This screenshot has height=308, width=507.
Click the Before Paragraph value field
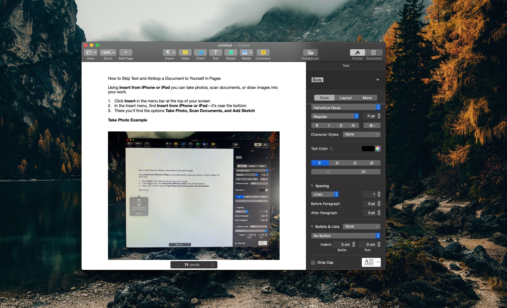pos(370,204)
